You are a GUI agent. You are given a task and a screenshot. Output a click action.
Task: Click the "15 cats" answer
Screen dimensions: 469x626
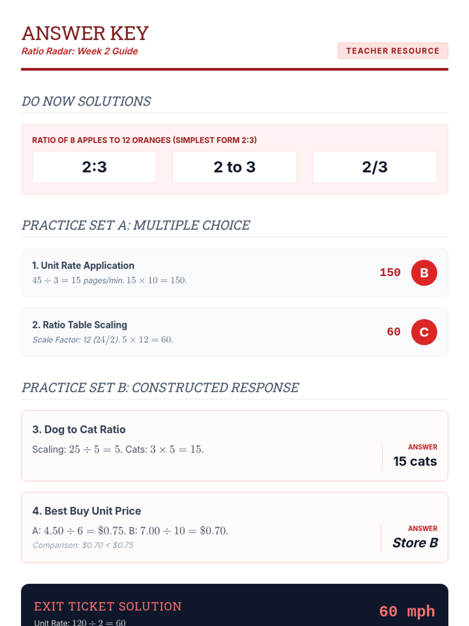click(415, 461)
